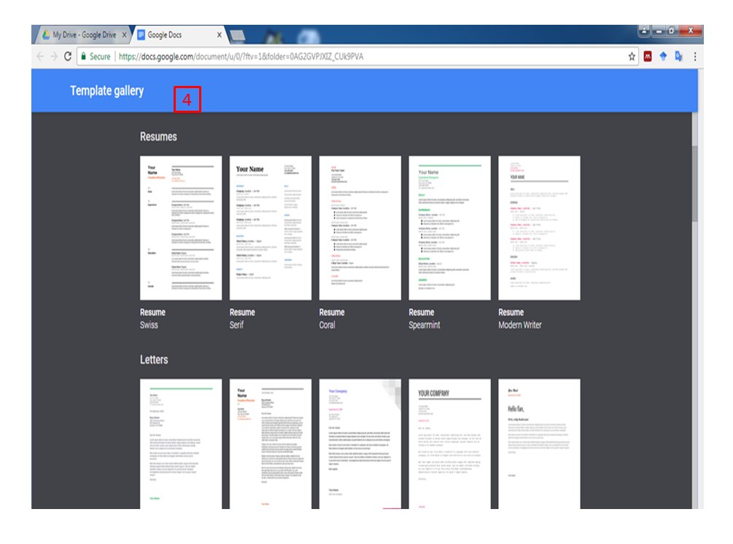Click the Template gallery heading

pyautogui.click(x=106, y=90)
